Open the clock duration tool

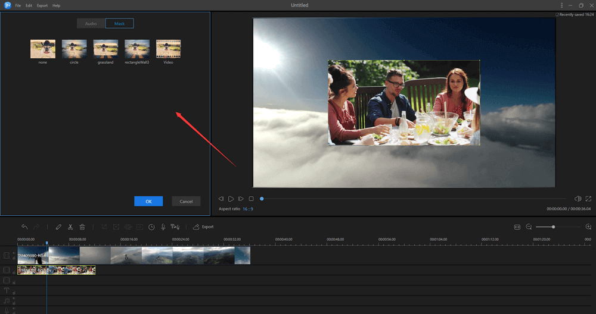point(151,227)
